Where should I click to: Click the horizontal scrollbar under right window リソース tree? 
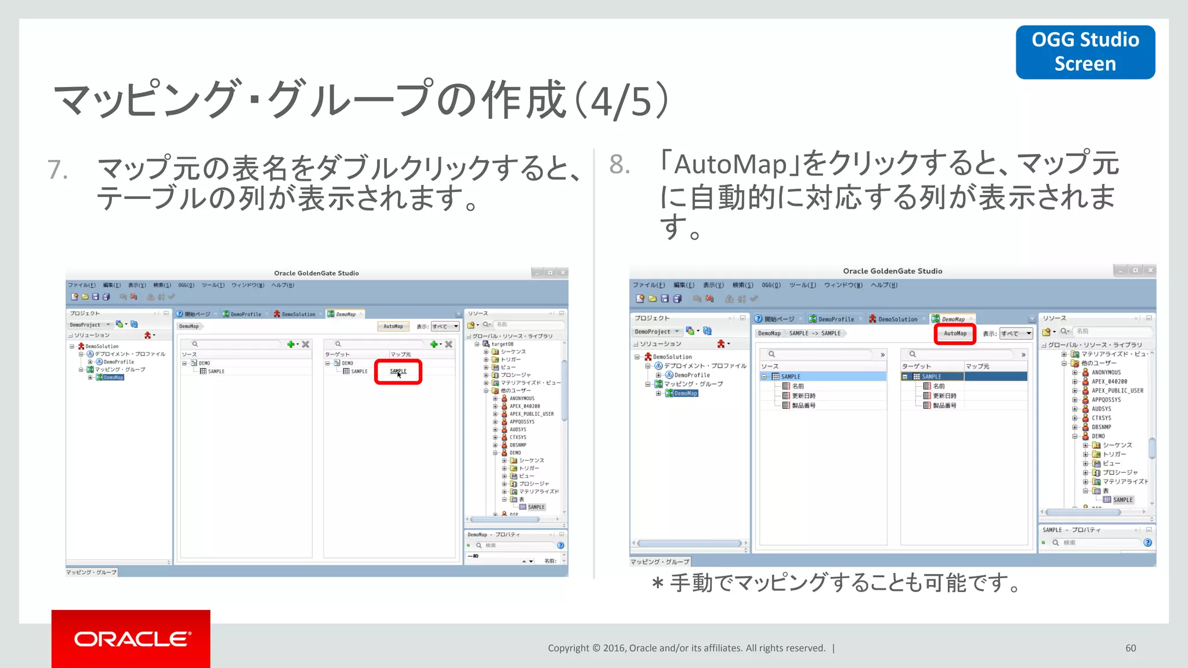[1082, 513]
